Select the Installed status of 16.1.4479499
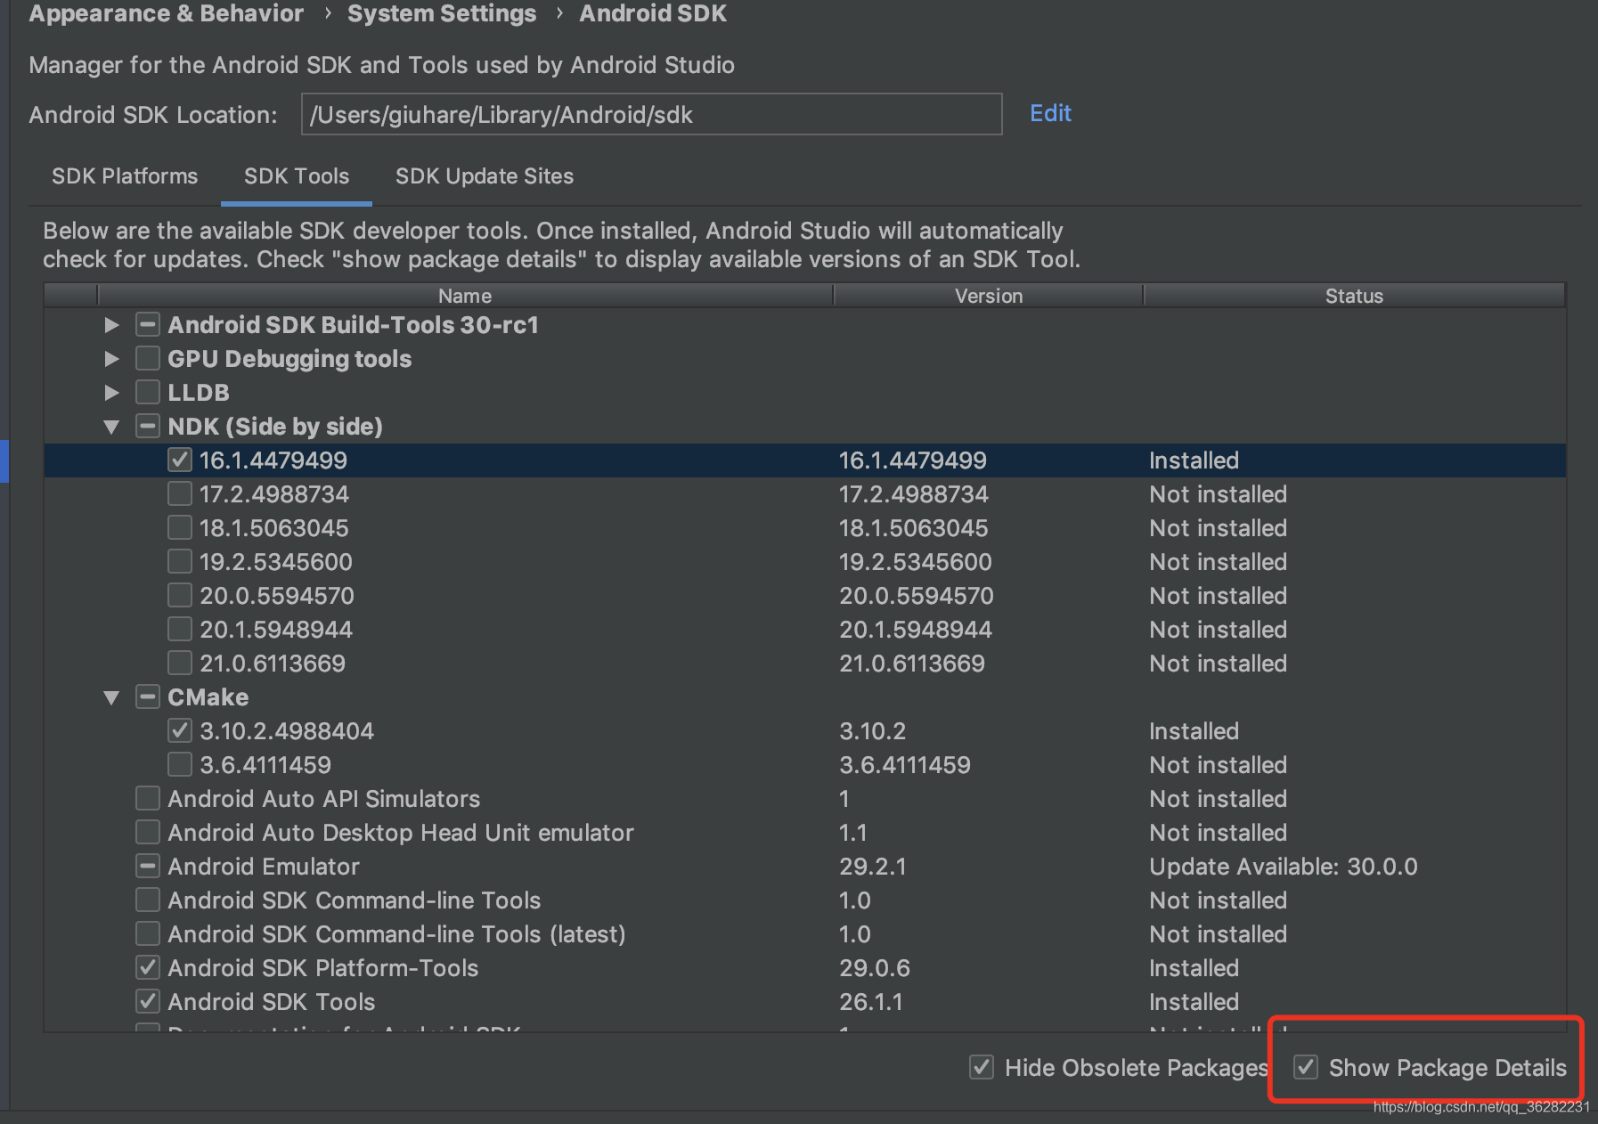The height and width of the screenshot is (1124, 1598). (x=1194, y=460)
